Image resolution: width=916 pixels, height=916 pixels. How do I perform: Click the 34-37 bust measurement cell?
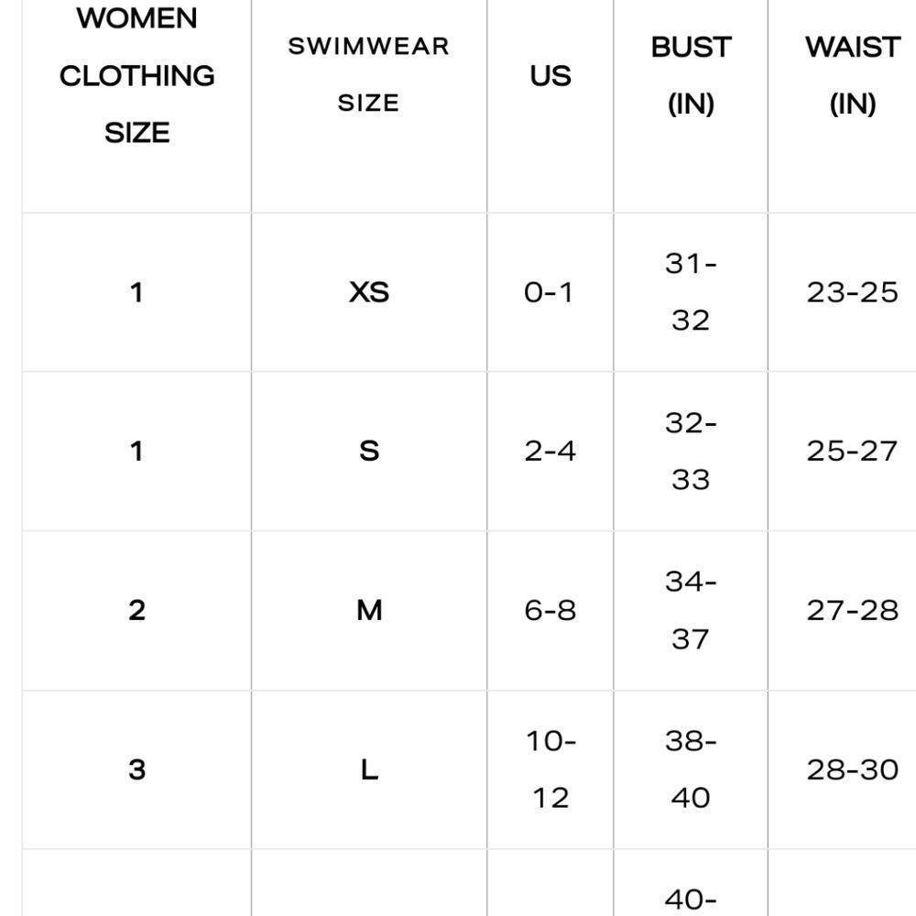point(691,610)
